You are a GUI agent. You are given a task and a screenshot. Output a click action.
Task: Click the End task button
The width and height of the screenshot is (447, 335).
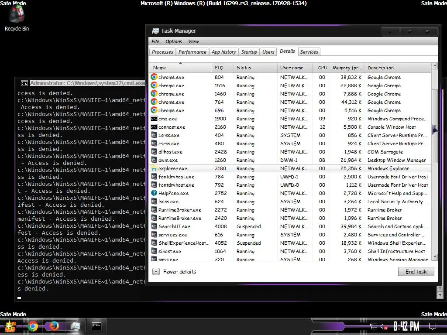416,271
